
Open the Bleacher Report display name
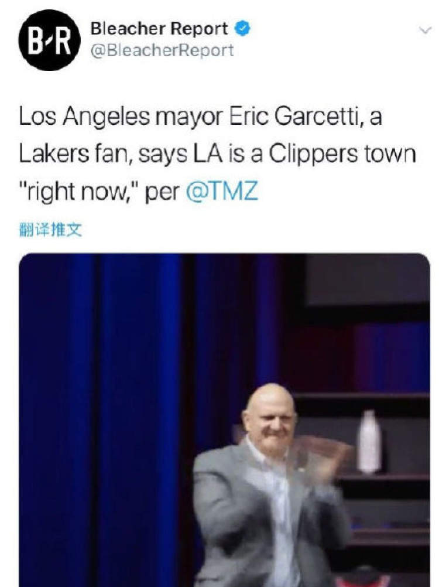coord(159,29)
